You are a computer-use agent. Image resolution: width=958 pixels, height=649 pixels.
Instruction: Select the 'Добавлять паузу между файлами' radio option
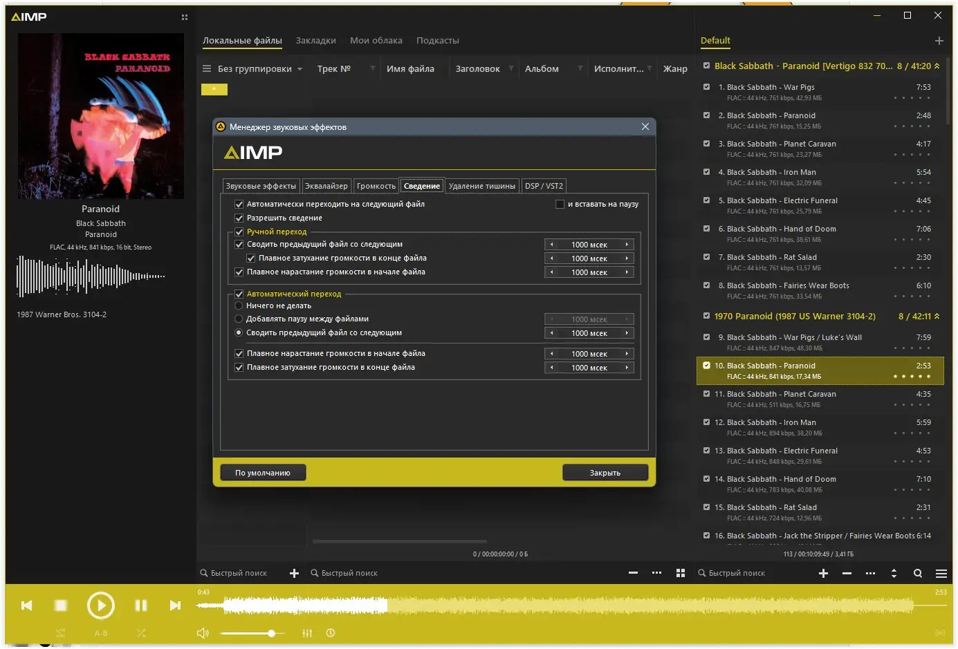coord(239,319)
